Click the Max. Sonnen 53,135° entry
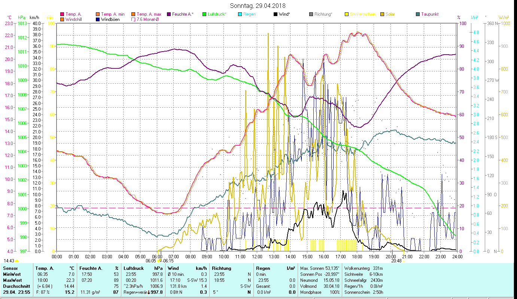 coord(320,268)
